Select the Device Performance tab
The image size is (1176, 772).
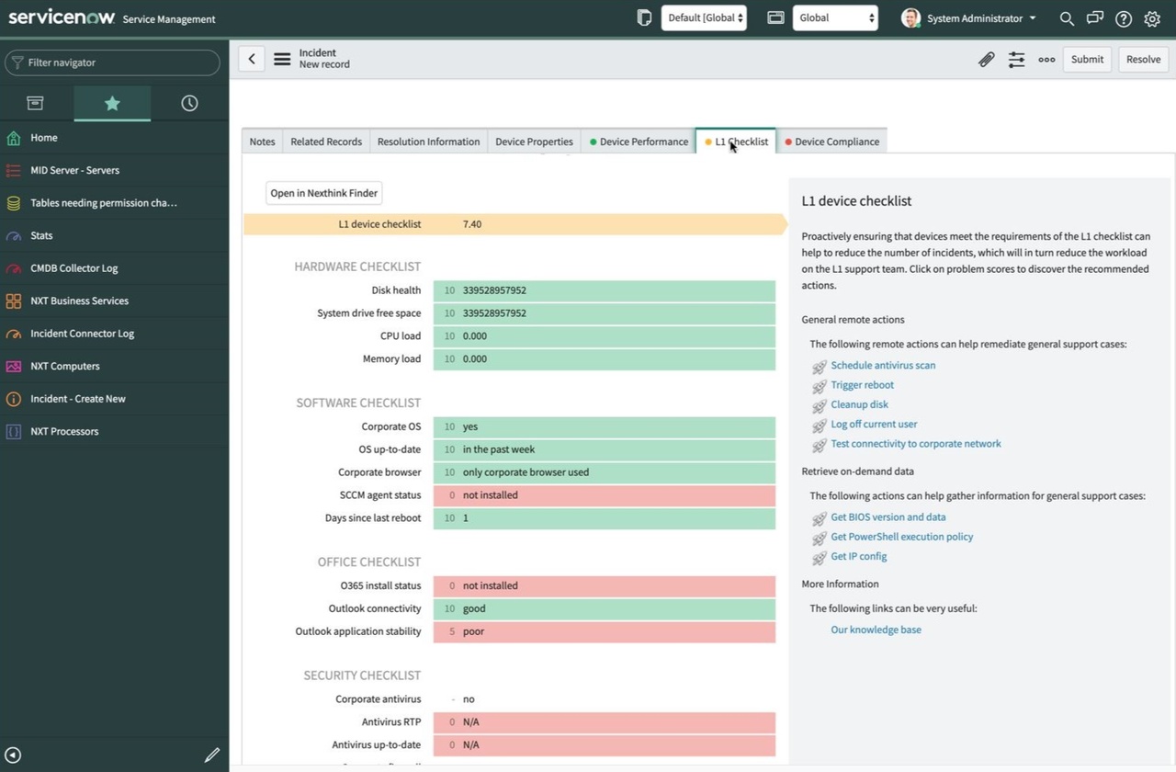pos(643,142)
